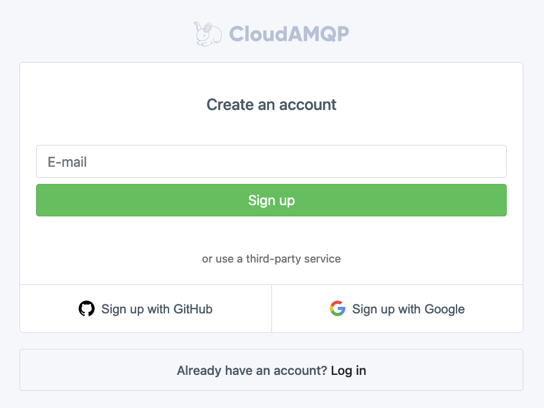Choose Sign up with GitHub
544x408 pixels.
pyautogui.click(x=145, y=309)
